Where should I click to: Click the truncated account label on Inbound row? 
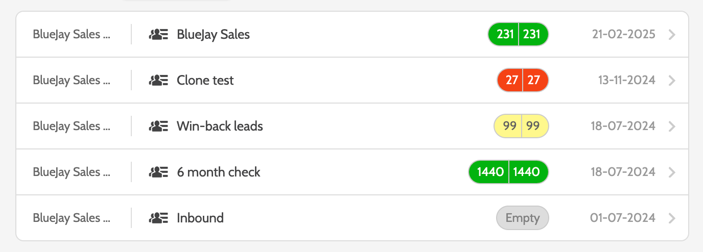[x=72, y=218]
